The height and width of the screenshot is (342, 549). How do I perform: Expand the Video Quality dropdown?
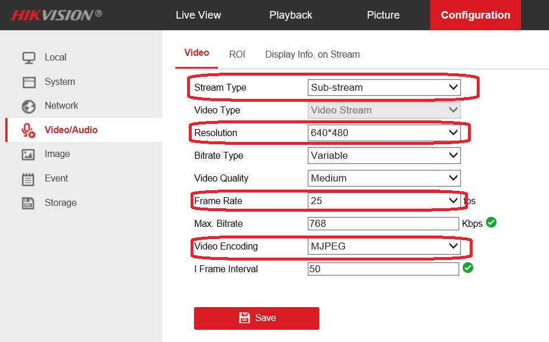[x=384, y=179]
